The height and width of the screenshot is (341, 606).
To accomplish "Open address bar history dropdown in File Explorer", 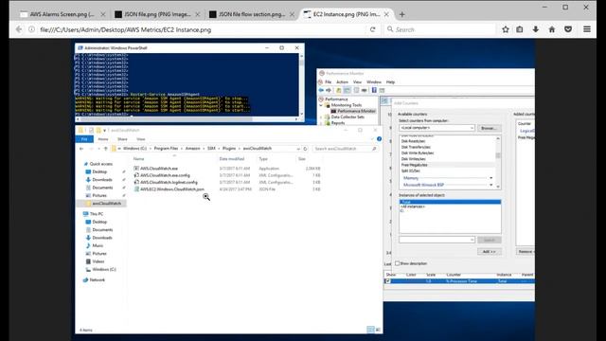I will point(298,149).
